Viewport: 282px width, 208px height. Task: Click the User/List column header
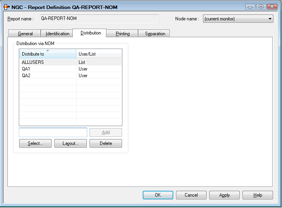99,54
